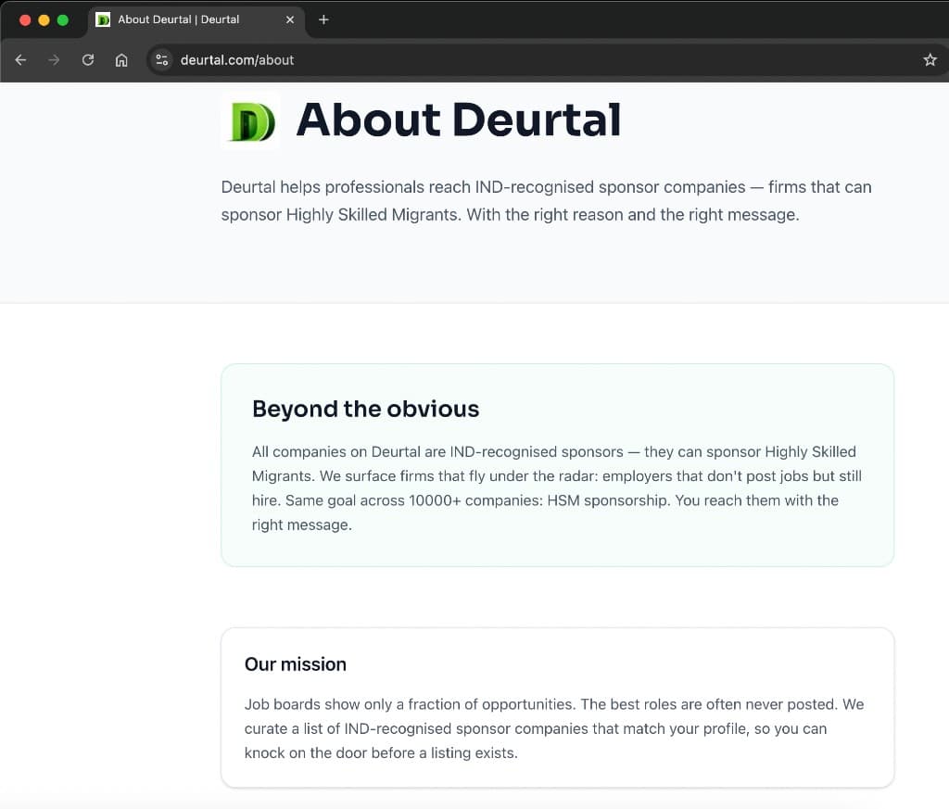Open the browser home page icon
949x809 pixels.
pyautogui.click(x=121, y=59)
